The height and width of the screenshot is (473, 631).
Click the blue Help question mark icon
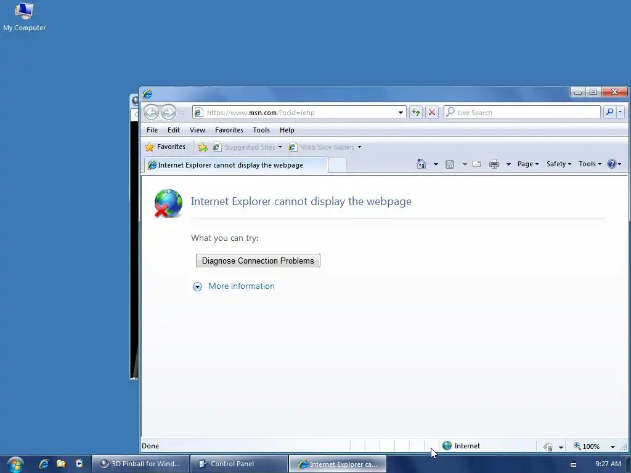click(x=612, y=164)
